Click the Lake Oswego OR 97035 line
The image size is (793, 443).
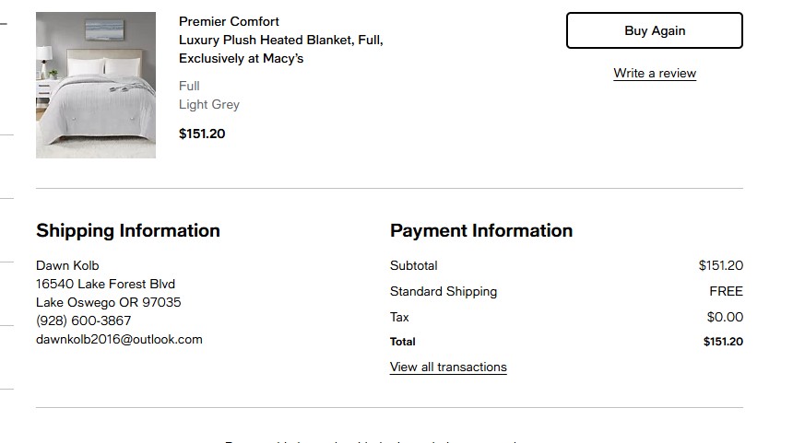[x=108, y=302]
